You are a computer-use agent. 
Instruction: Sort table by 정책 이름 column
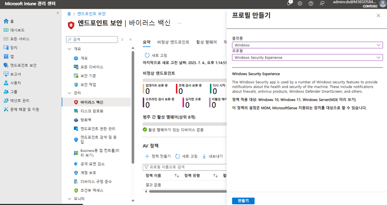click(162, 176)
